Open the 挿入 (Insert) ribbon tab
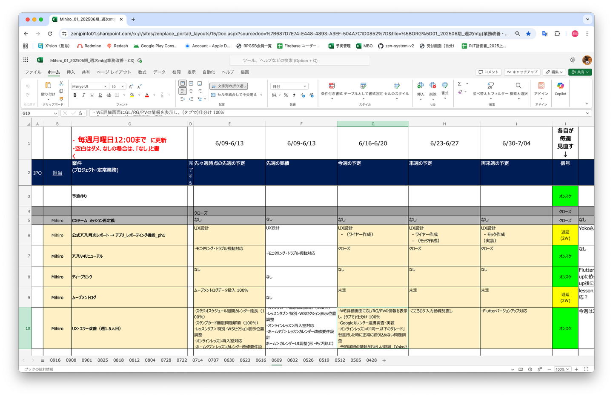The image size is (613, 397). coord(71,72)
